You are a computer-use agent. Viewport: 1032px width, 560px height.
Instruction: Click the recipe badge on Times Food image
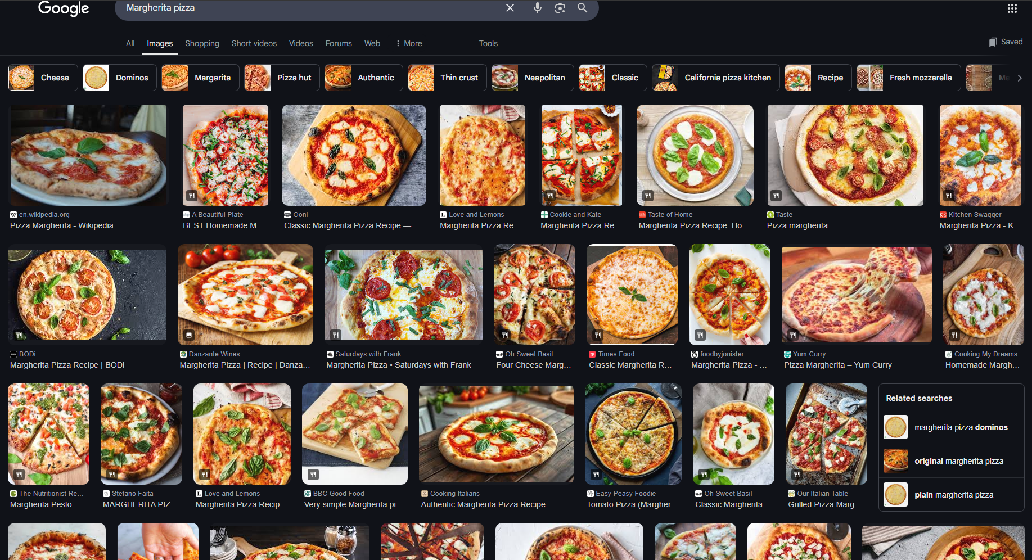598,335
